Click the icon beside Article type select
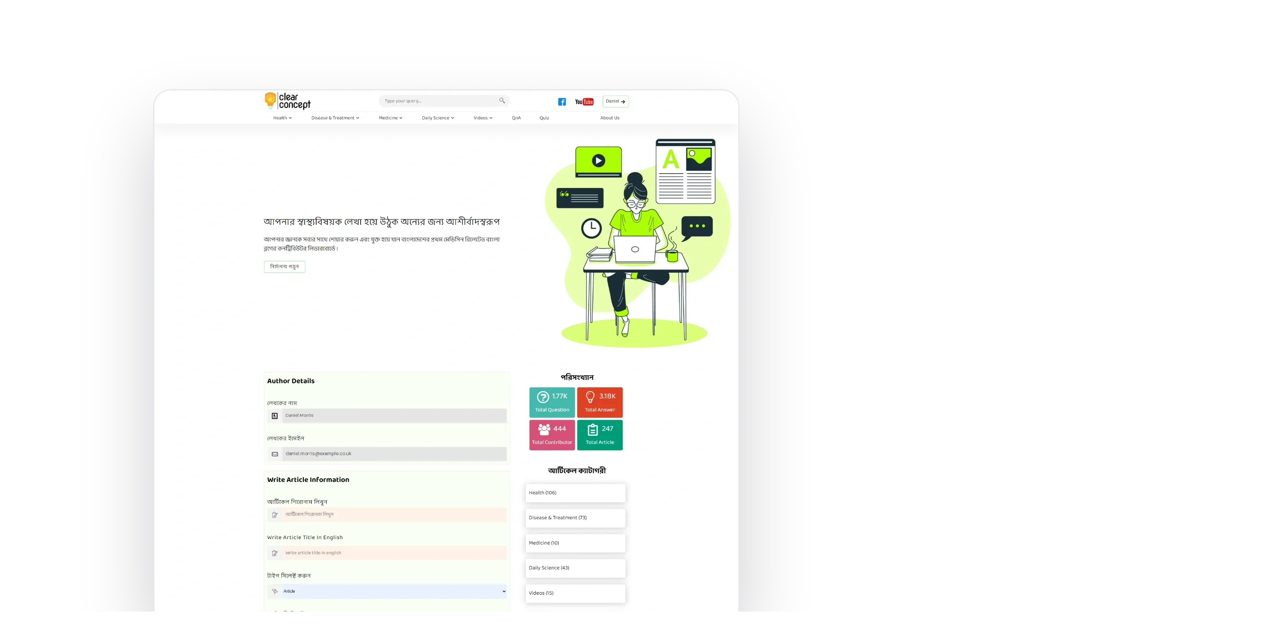Image resolution: width=1275 pixels, height=637 pixels. point(275,591)
